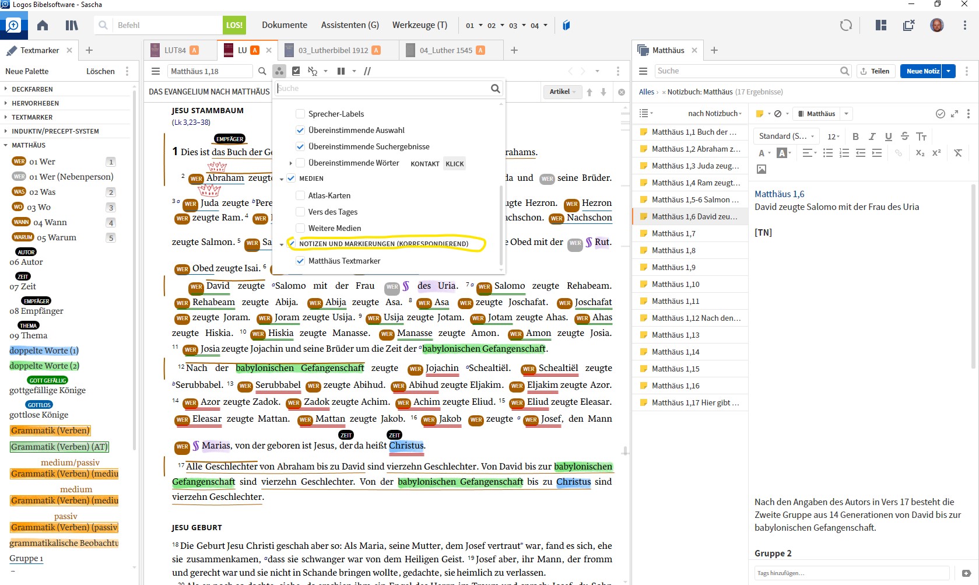Click the Alles breadcrumb link
This screenshot has height=585, width=979.
coord(647,92)
